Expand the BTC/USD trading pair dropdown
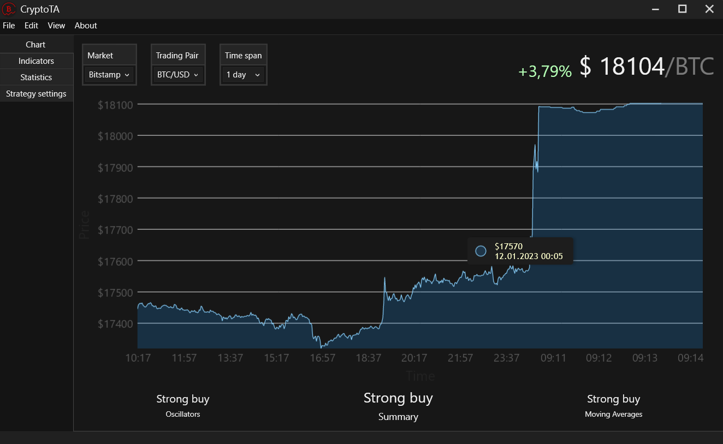 click(178, 75)
